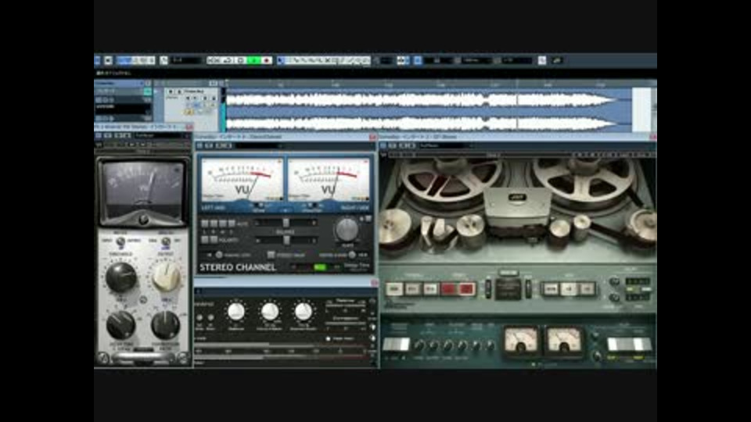Adjust the cream Output knob on compressor

(166, 276)
